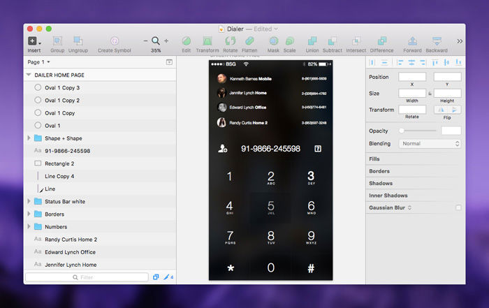The image size is (489, 308).
Task: Click the Subtract boolean operation
Action: pyautogui.click(x=333, y=41)
